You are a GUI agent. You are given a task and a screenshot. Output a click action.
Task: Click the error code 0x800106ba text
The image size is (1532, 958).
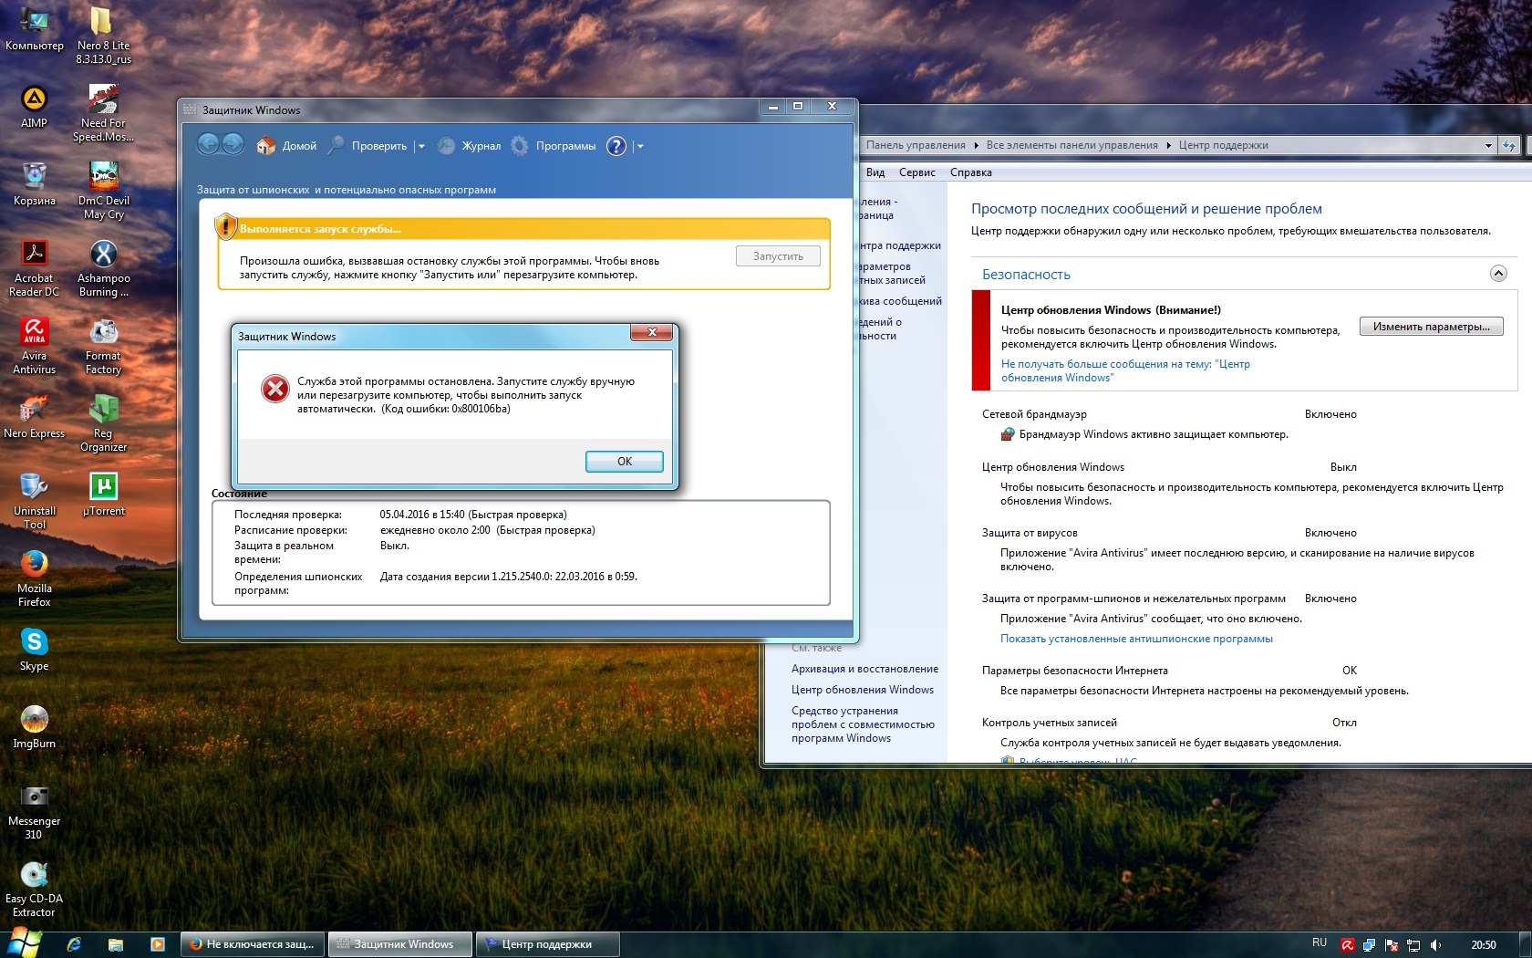481,409
